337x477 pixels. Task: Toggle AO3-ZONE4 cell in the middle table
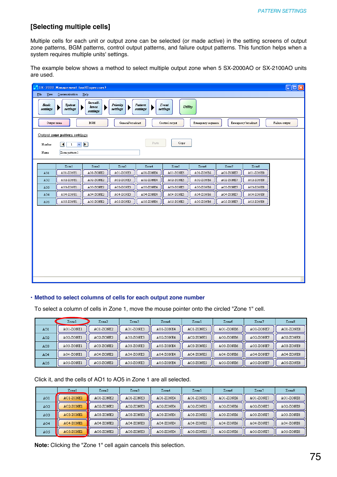[166, 346]
